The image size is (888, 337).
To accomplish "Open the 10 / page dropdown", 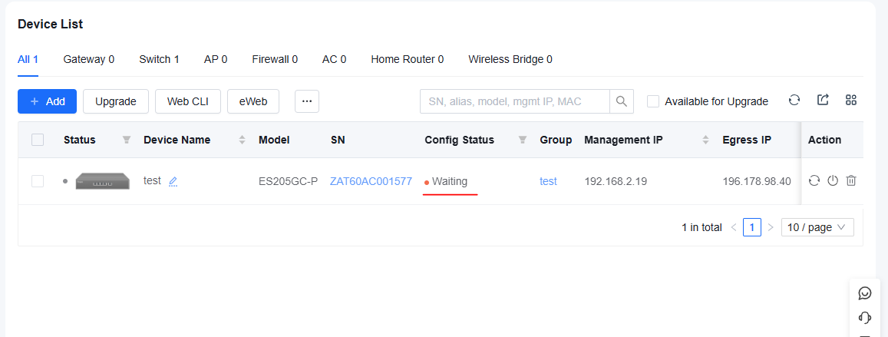I will coord(817,227).
